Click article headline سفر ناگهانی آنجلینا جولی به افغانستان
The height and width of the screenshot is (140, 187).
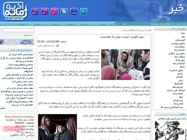coord(122,37)
